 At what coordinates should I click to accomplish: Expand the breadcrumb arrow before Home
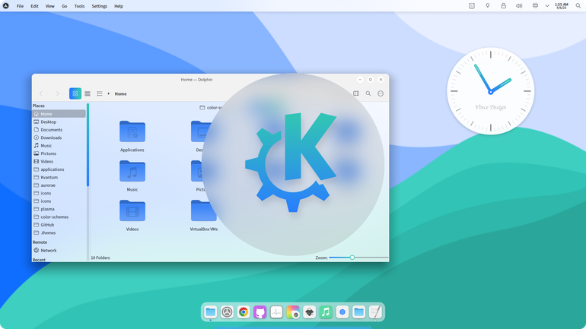[108, 93]
